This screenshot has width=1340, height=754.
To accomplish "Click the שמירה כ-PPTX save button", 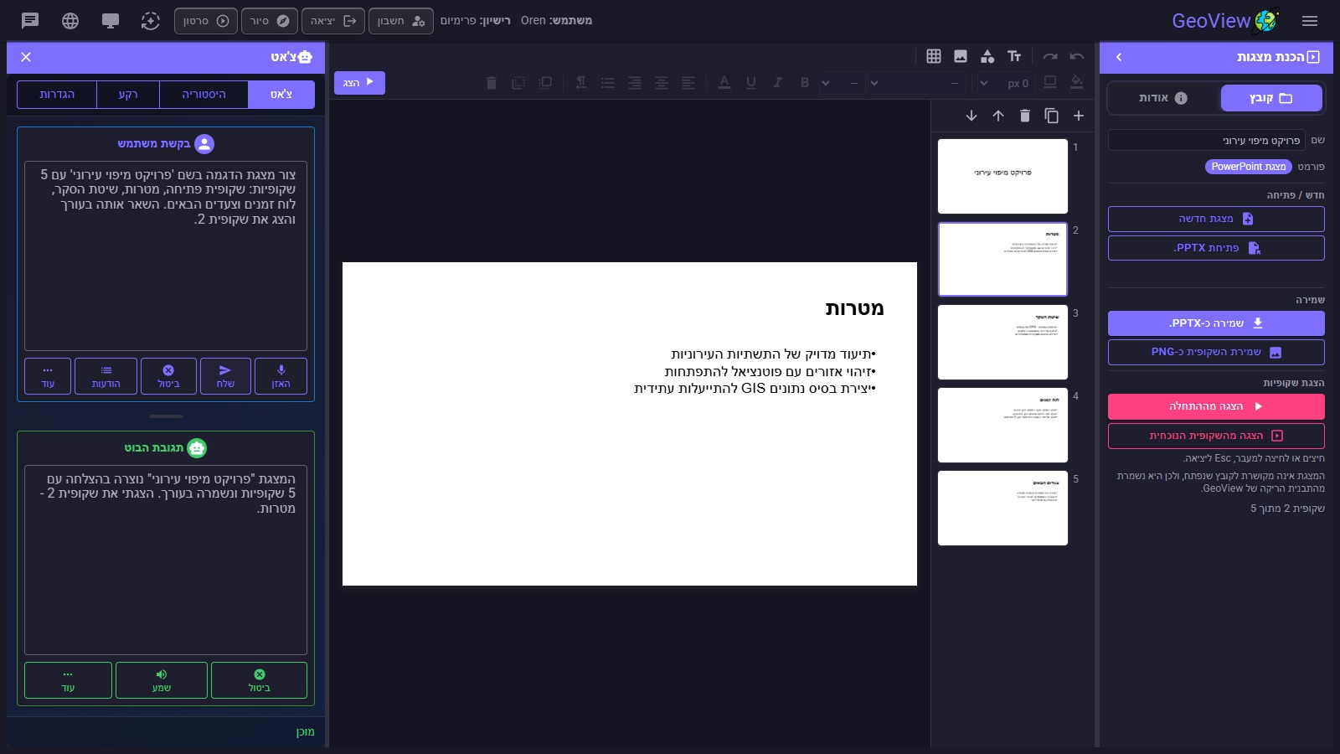I will [1216, 323].
